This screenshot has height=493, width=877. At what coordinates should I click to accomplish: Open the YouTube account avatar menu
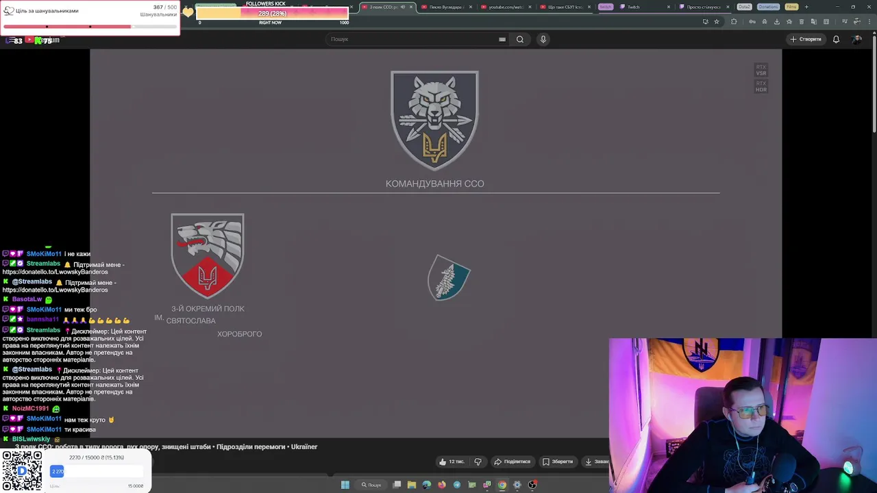tap(856, 39)
